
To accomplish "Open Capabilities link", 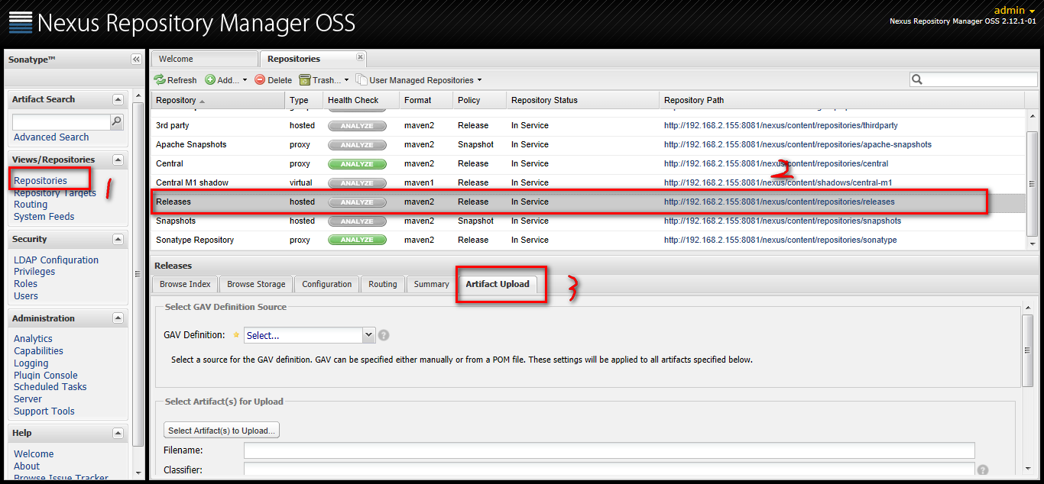I will (38, 351).
